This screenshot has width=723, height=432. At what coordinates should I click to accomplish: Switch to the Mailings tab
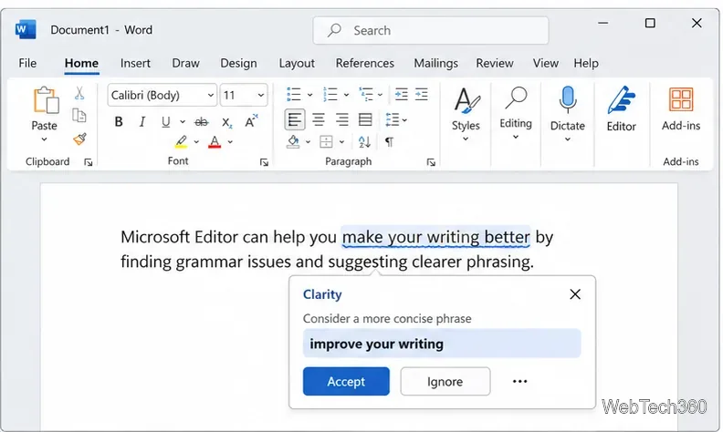tap(435, 63)
